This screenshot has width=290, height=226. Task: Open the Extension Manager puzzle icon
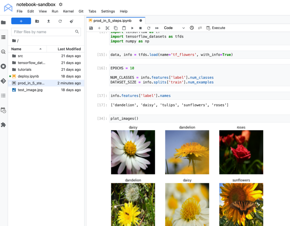3,125
